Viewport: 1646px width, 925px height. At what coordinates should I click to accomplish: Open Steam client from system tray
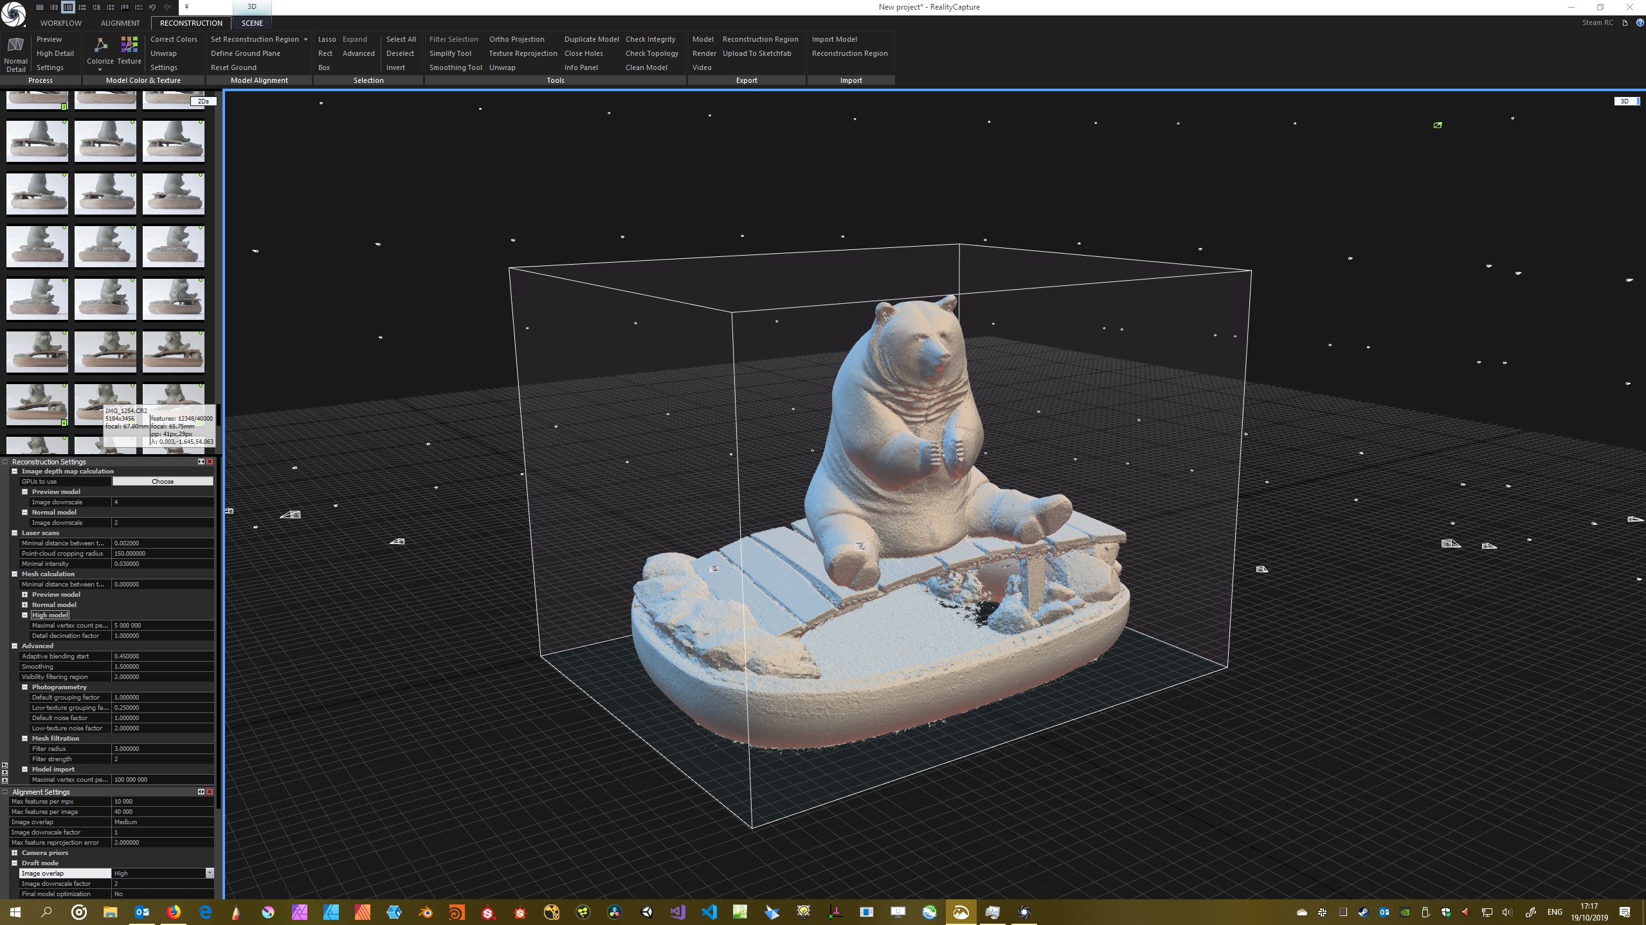point(1363,912)
